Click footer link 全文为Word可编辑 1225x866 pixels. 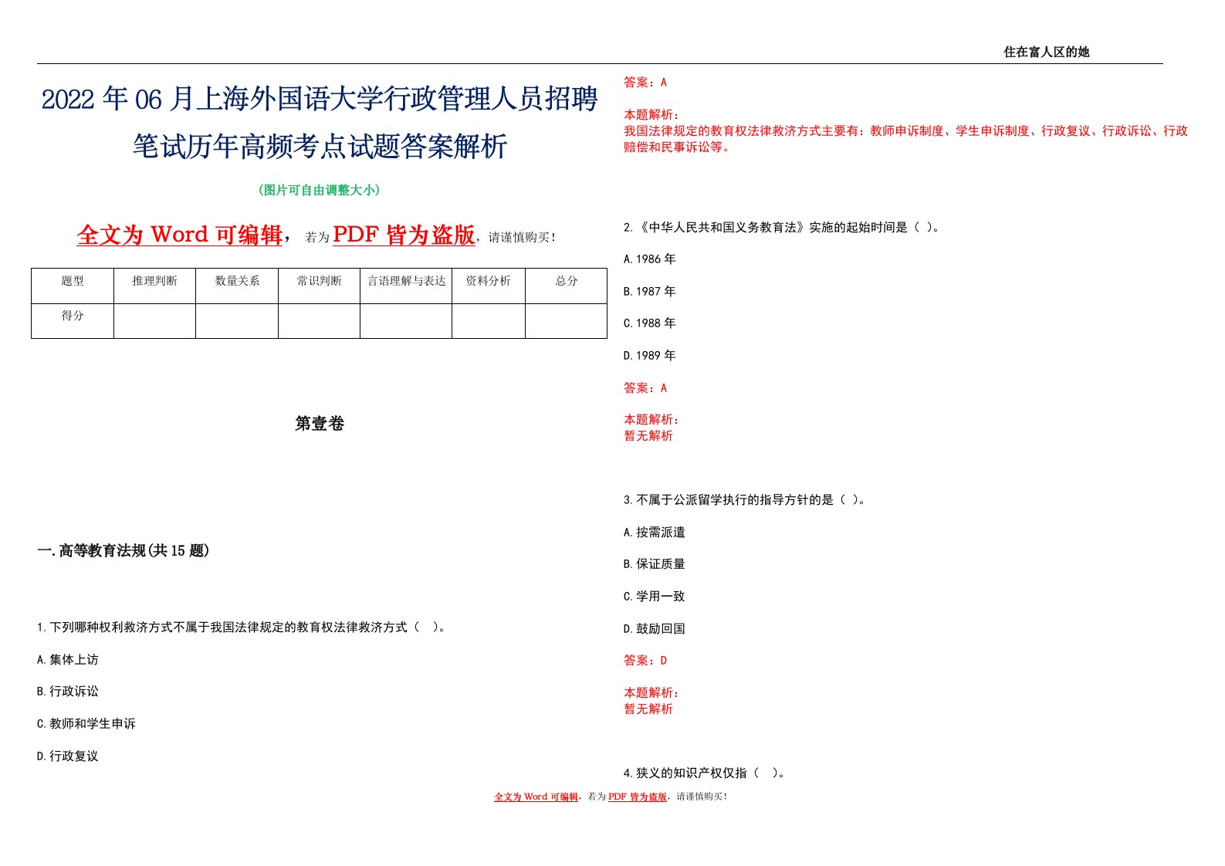click(x=536, y=797)
